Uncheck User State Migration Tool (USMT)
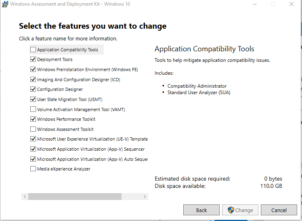Image resolution: width=302 pixels, height=221 pixels. [33, 99]
